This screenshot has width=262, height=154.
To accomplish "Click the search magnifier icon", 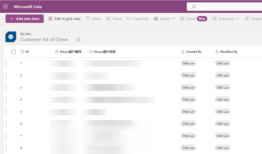I will click(x=194, y=7).
